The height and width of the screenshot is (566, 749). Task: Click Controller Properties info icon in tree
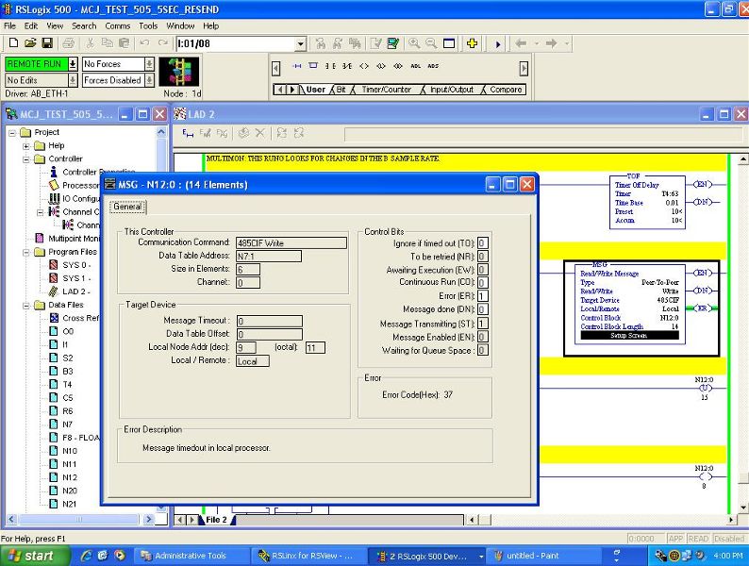click(54, 172)
